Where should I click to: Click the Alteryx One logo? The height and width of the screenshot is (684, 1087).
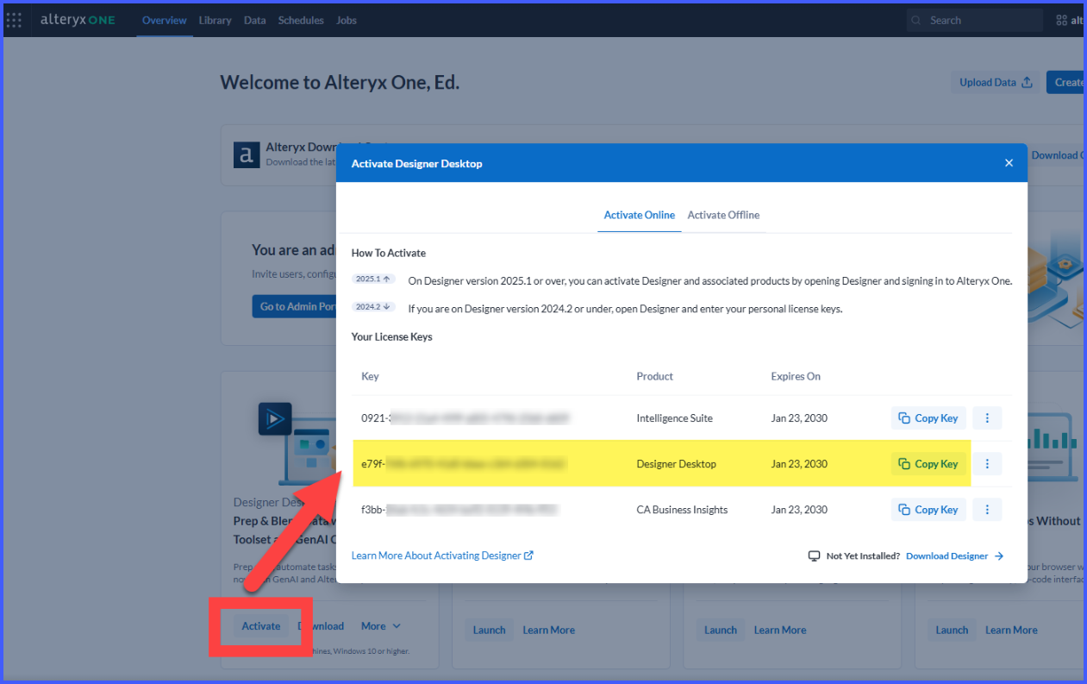click(x=78, y=20)
